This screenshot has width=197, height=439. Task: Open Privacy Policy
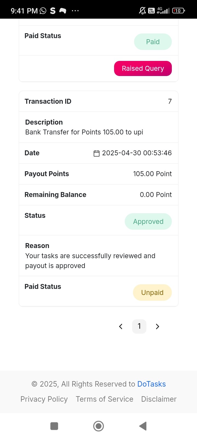tap(44, 399)
